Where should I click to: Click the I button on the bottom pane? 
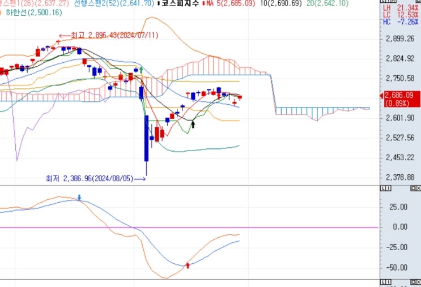(388, 282)
